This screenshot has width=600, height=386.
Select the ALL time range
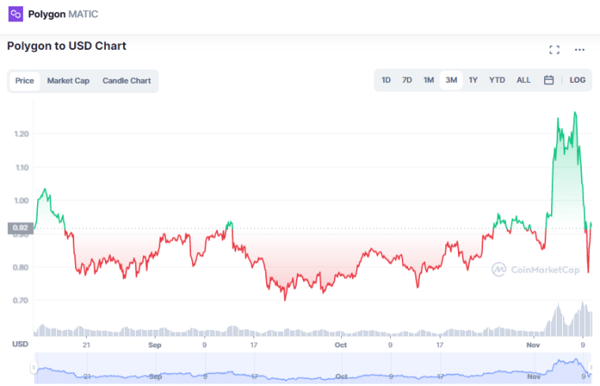click(523, 80)
